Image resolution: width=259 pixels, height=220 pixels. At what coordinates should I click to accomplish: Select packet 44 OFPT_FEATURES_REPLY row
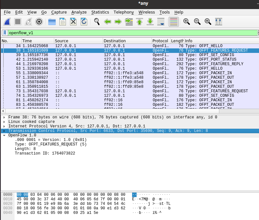coord(130,64)
